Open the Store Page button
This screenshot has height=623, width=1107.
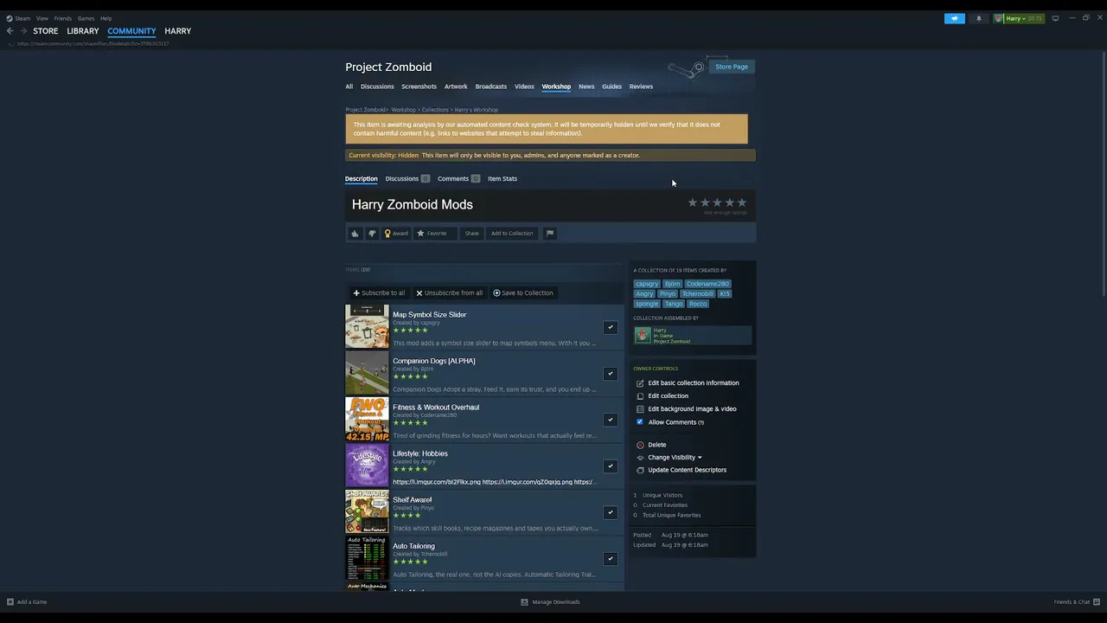(732, 67)
